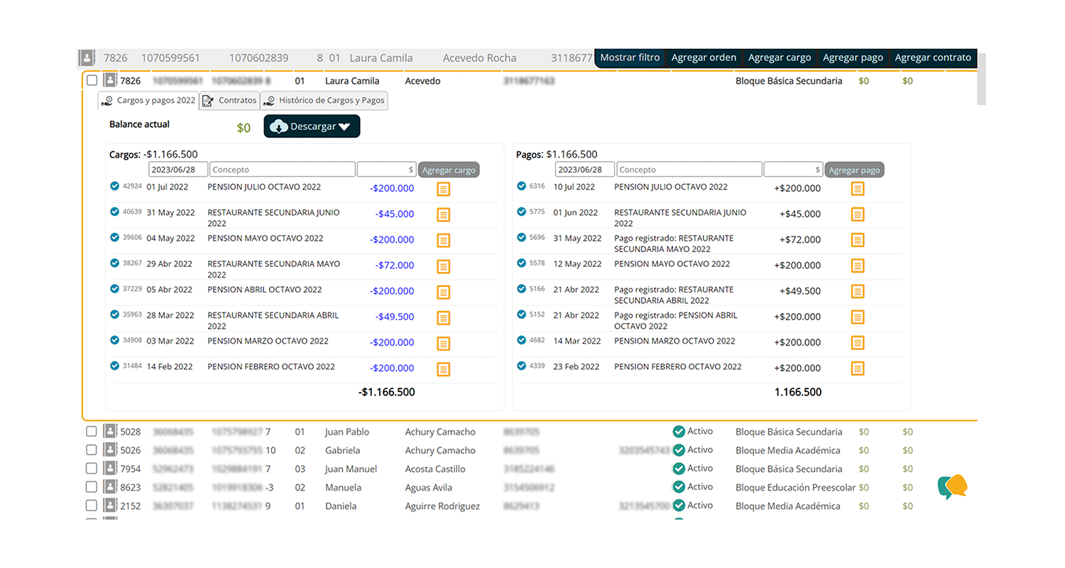The height and width of the screenshot is (568, 1065).
Task: Open detail icon for PENSION JULIO OCTAVO charge
Action: click(x=443, y=189)
